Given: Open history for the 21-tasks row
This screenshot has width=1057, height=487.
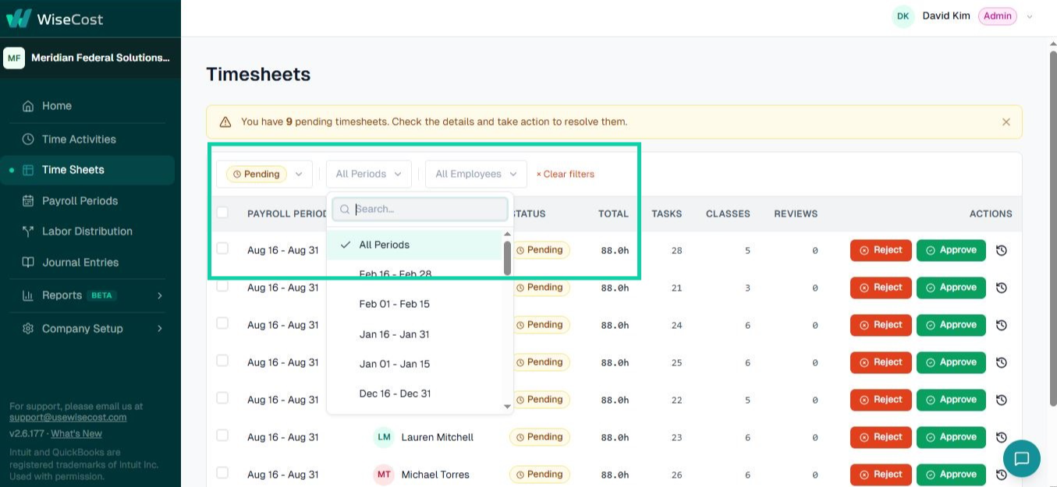Looking at the screenshot, I should 1002,288.
